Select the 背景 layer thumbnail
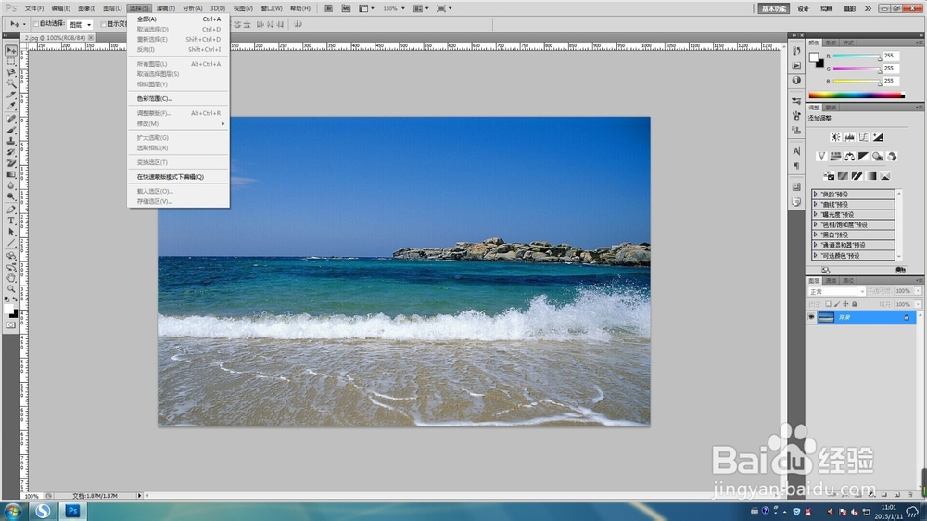Viewport: 927px width, 521px height. [826, 317]
